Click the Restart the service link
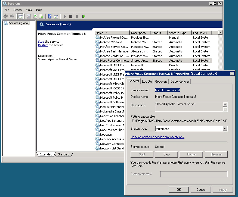238x197 pixels. coord(43,45)
